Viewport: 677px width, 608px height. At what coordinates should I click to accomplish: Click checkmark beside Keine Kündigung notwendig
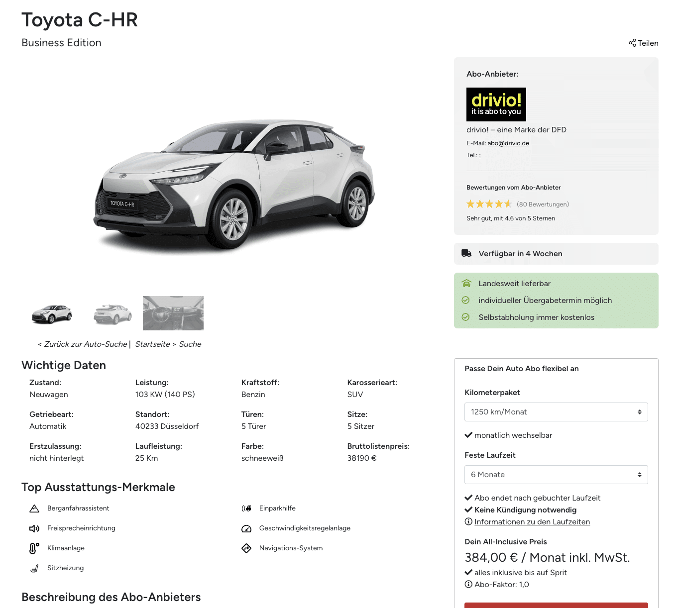coord(468,509)
